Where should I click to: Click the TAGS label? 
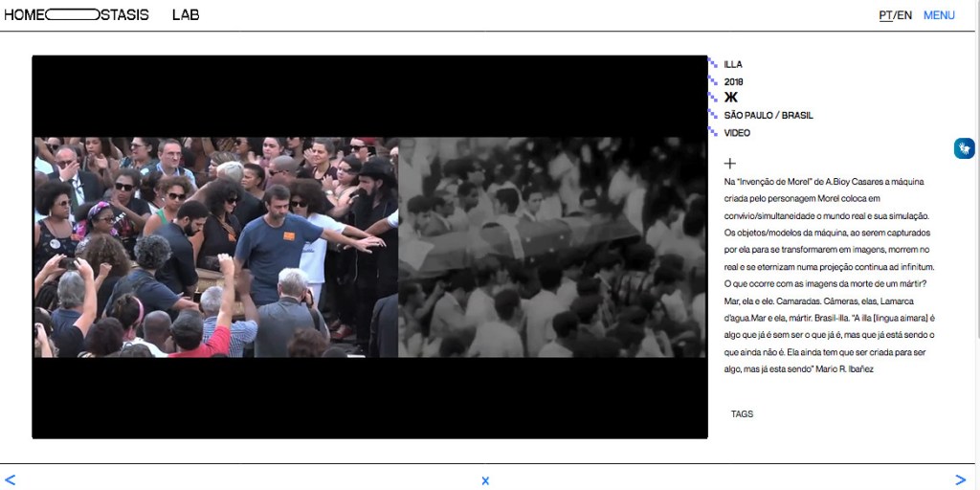742,414
